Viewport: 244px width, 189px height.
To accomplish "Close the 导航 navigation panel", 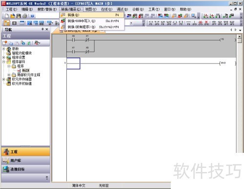I will pyautogui.click(x=47, y=29).
